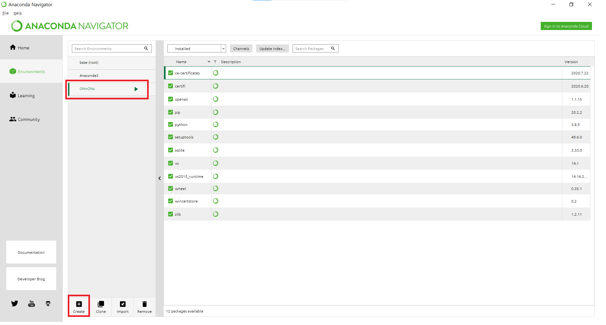Click the Update index... button

pyautogui.click(x=272, y=48)
